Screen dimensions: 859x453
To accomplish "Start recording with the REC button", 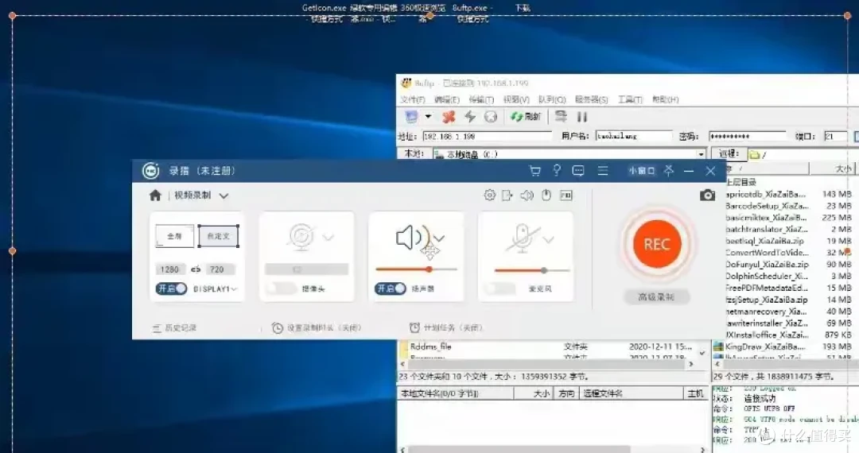I will [x=656, y=244].
